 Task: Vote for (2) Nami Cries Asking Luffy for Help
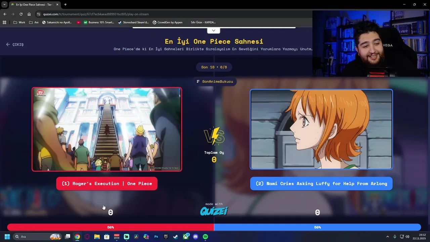pos(321,184)
